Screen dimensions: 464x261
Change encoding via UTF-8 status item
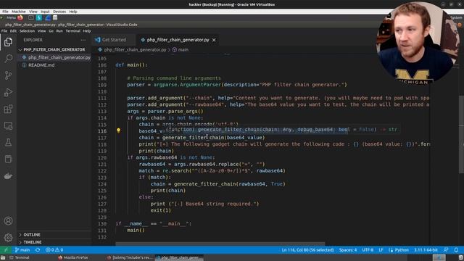pos(368,250)
